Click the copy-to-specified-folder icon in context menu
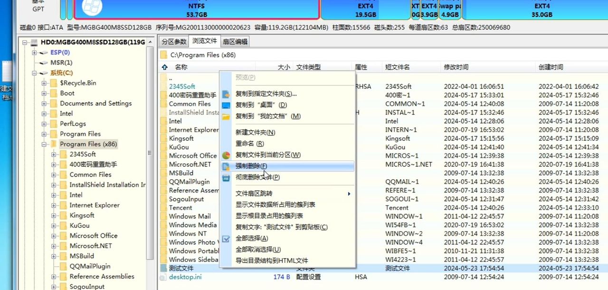Viewport: 608px width, 290px height. click(x=226, y=94)
